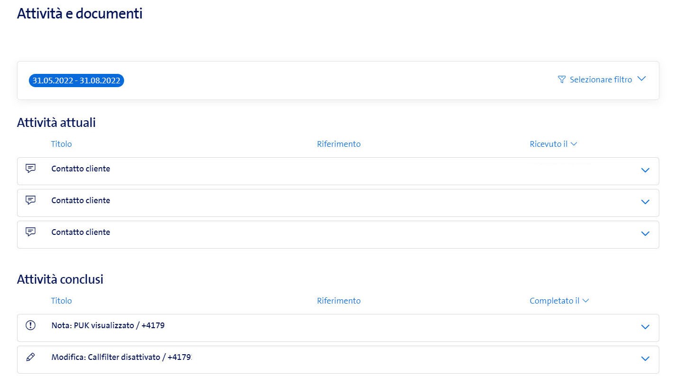This screenshot has height=376, width=674.
Task: Click the filter funnel icon
Action: 562,80
